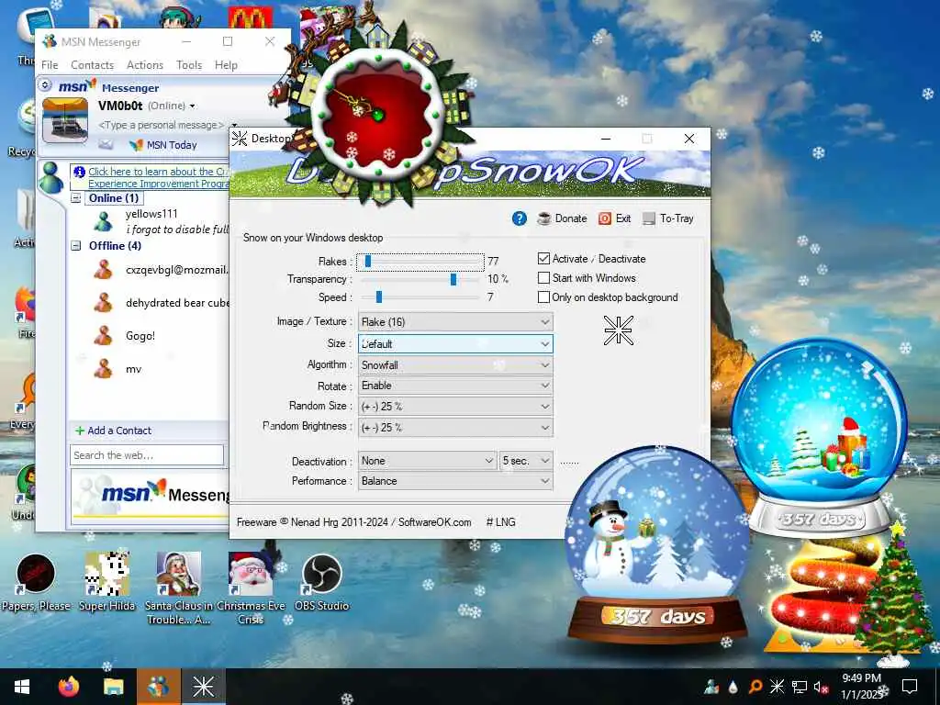Click the Flakes slider
This screenshot has height=705, width=940.
coord(420,262)
